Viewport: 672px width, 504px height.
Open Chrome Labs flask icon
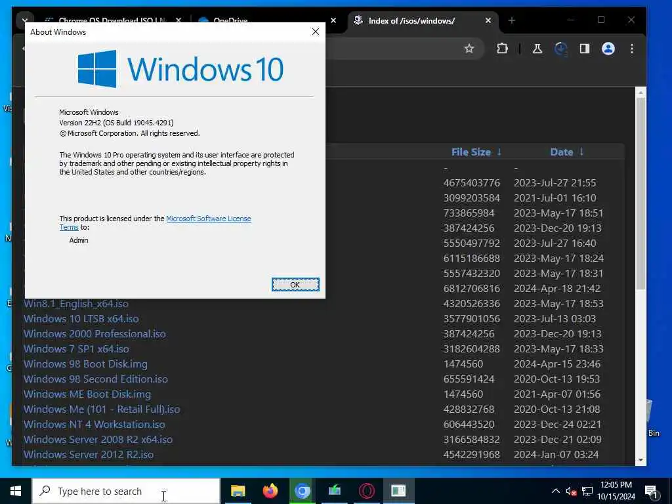537,49
